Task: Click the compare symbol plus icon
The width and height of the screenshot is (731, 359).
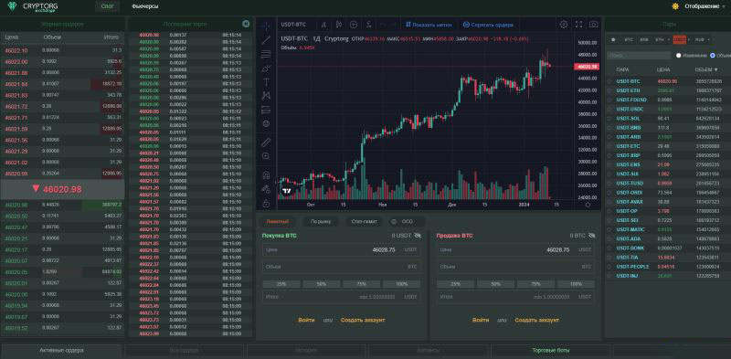Action: pyautogui.click(x=354, y=25)
